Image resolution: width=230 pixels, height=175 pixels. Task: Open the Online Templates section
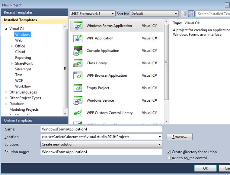34,120
